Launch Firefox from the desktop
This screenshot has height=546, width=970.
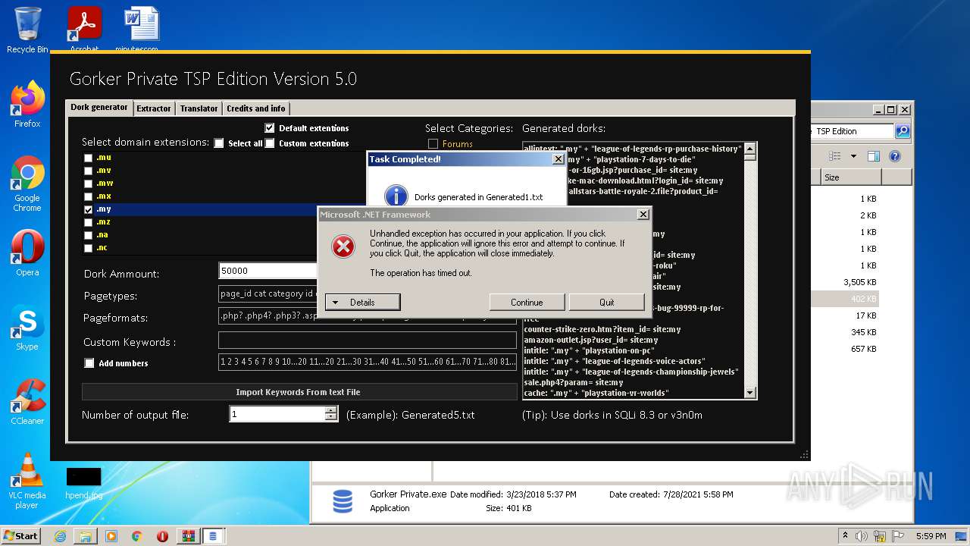[x=27, y=104]
